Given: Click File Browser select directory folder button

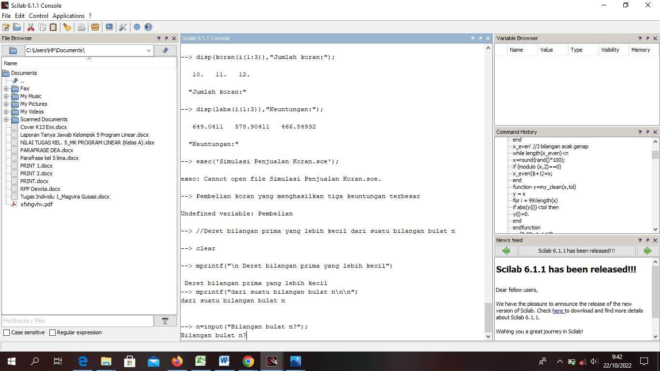Looking at the screenshot, I should click(13, 50).
